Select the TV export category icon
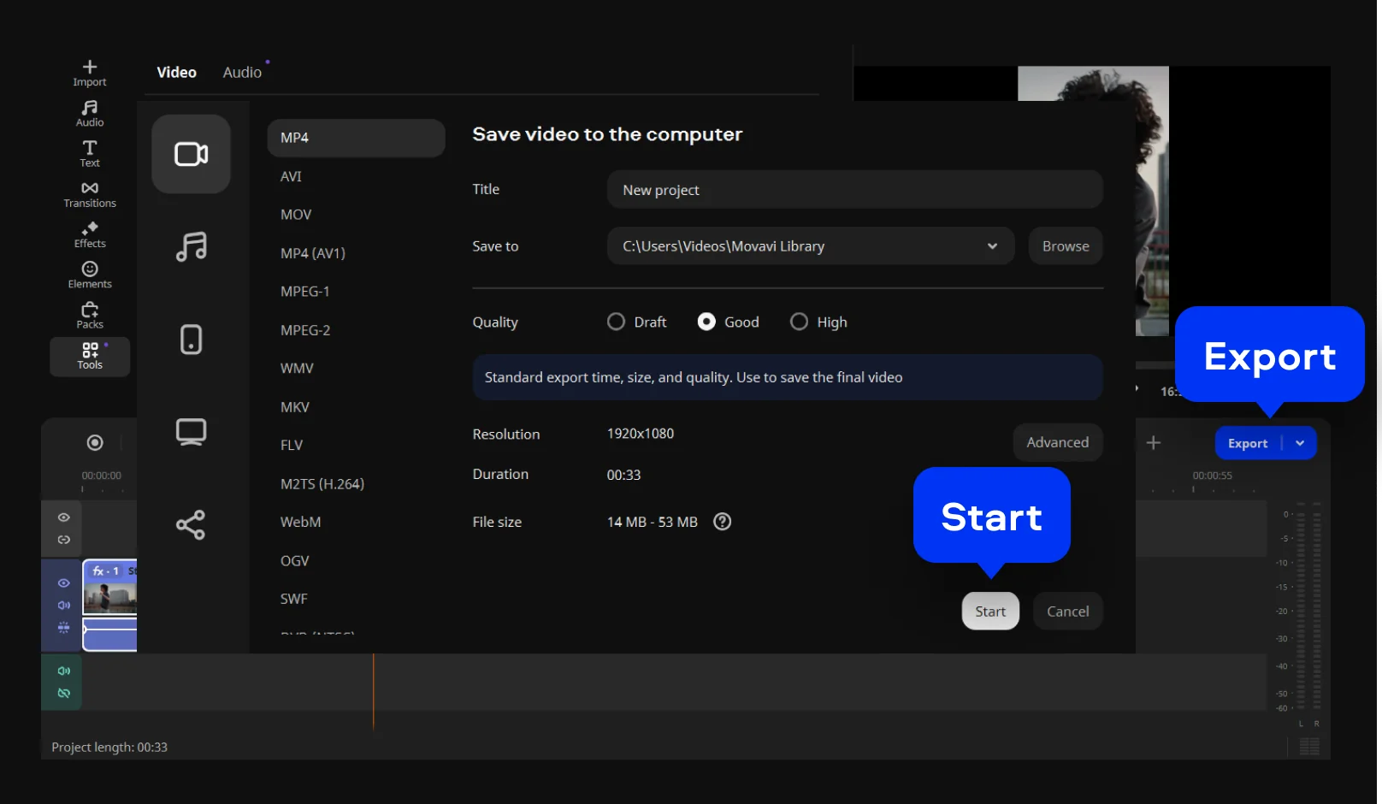 [191, 432]
